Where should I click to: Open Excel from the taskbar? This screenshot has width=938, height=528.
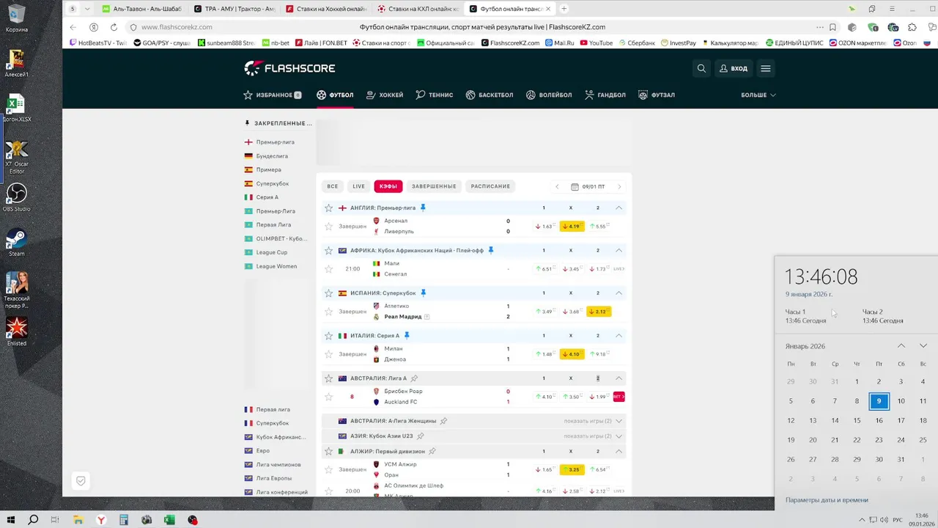pos(169,520)
